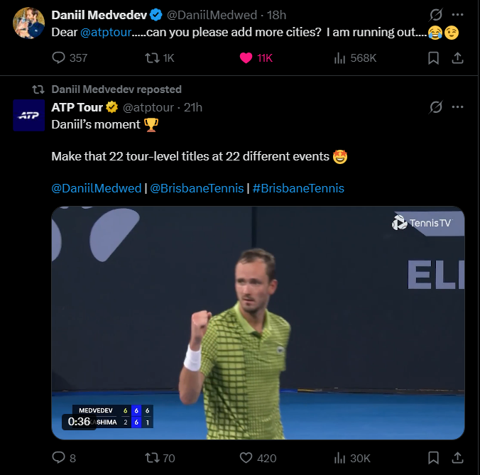Repost the ATP Tour tweet
The width and height of the screenshot is (480, 475).
[x=151, y=458]
